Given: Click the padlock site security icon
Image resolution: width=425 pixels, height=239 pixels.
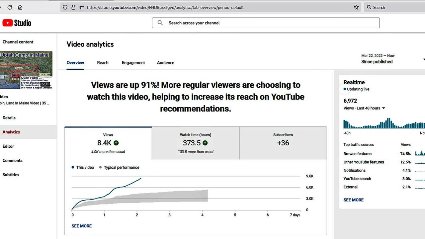Looking at the screenshot, I should (x=73, y=7).
